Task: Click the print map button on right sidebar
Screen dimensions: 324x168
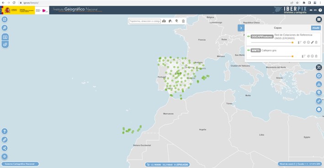Action: point(319,76)
